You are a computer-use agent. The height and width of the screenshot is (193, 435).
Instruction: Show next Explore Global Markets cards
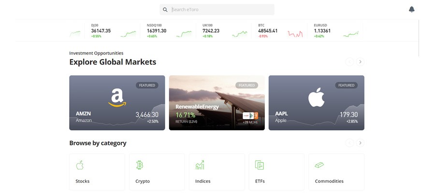coord(360,62)
